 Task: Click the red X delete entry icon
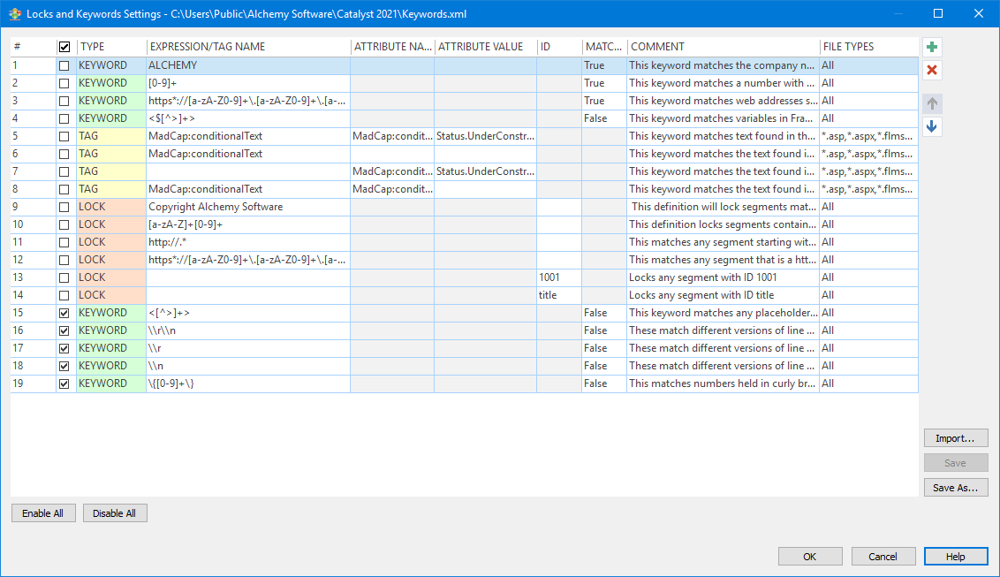click(932, 70)
